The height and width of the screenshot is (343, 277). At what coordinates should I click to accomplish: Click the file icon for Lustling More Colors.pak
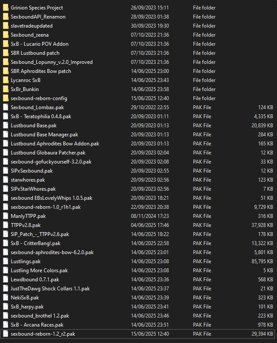[6, 271]
